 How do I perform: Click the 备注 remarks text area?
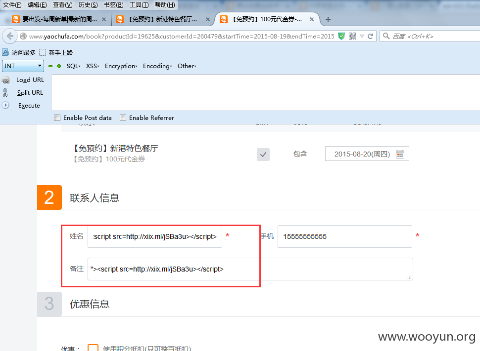[250, 269]
